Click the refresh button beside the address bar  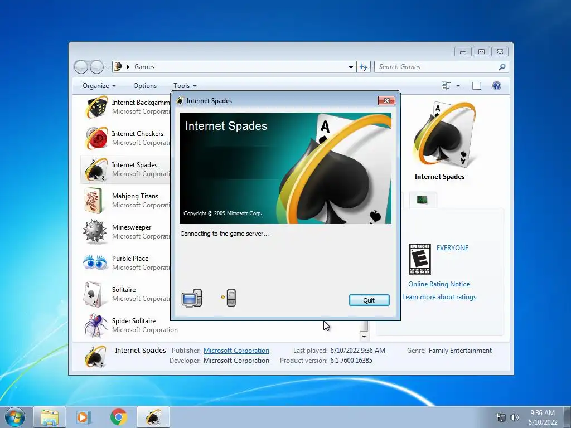point(364,67)
